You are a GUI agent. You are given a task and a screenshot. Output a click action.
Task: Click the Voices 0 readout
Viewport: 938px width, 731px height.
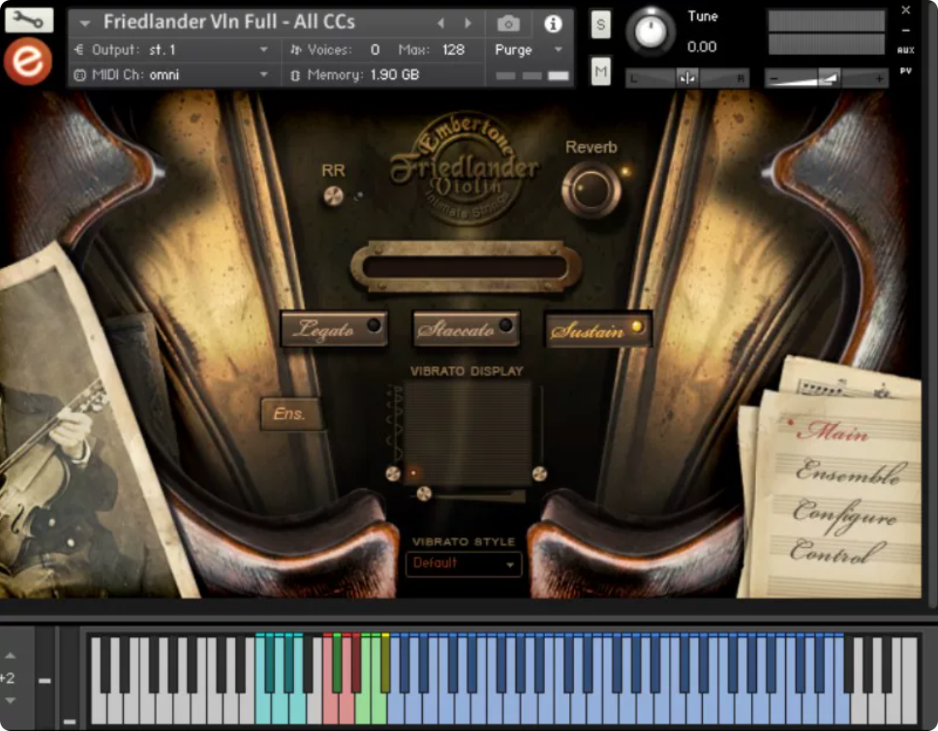[x=335, y=50]
